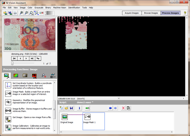Image resolution: width=190 pixels, height=136 pixels.
Task: Click the Open Image toolbar icon
Action: pyautogui.click(x=5, y=13)
